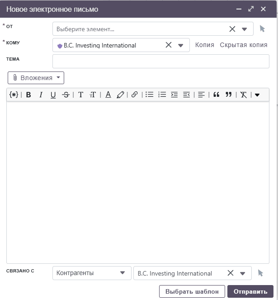
Task: Choose the text color
Action: (x=108, y=95)
